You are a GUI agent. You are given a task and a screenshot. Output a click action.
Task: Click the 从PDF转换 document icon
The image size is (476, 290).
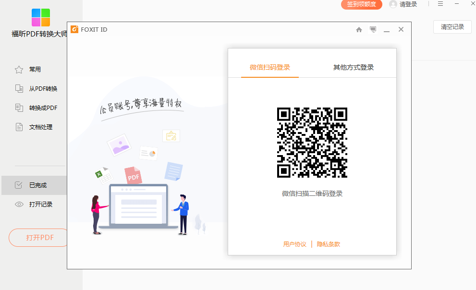pos(19,88)
